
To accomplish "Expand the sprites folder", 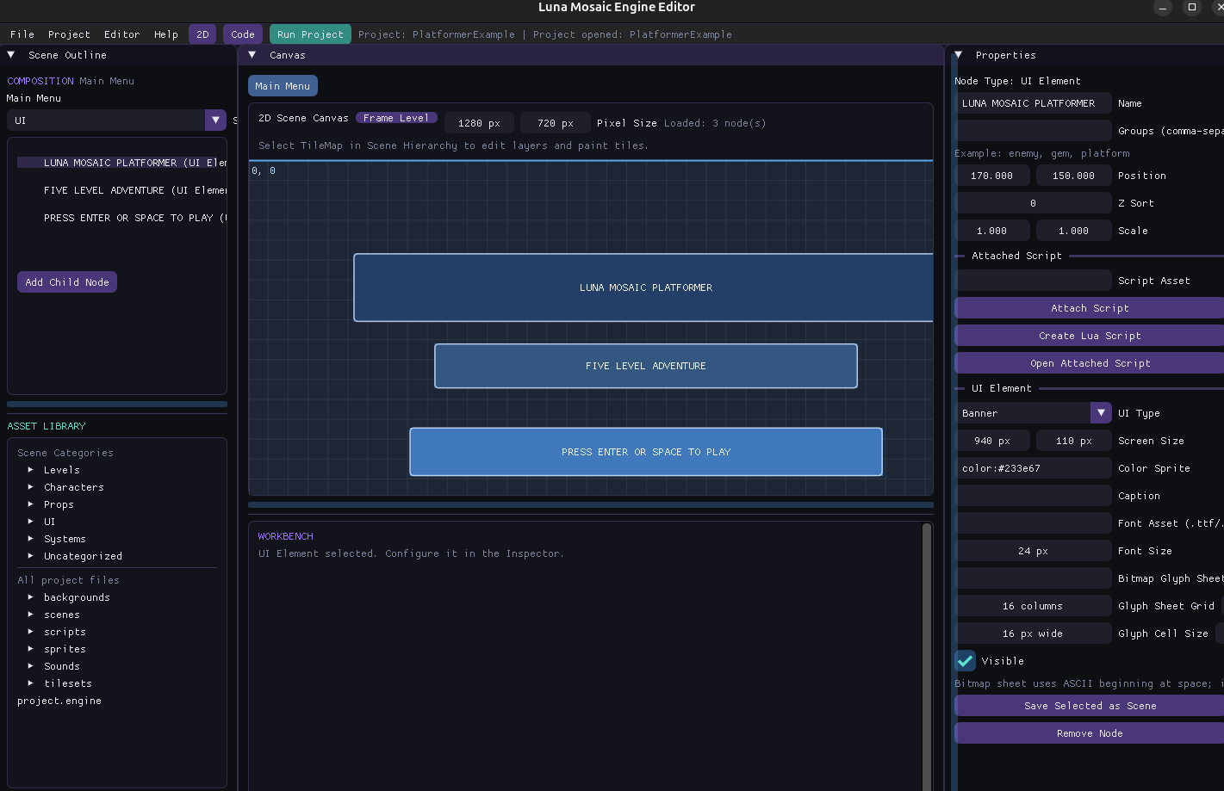I will pos(31,649).
